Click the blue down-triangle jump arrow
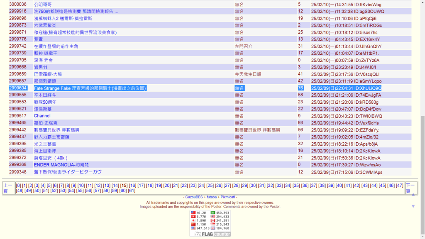The height and width of the screenshot is (239, 425). point(413,206)
